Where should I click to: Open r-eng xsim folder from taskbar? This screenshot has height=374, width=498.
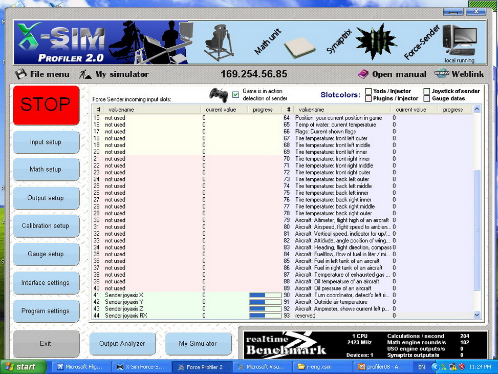(322, 367)
